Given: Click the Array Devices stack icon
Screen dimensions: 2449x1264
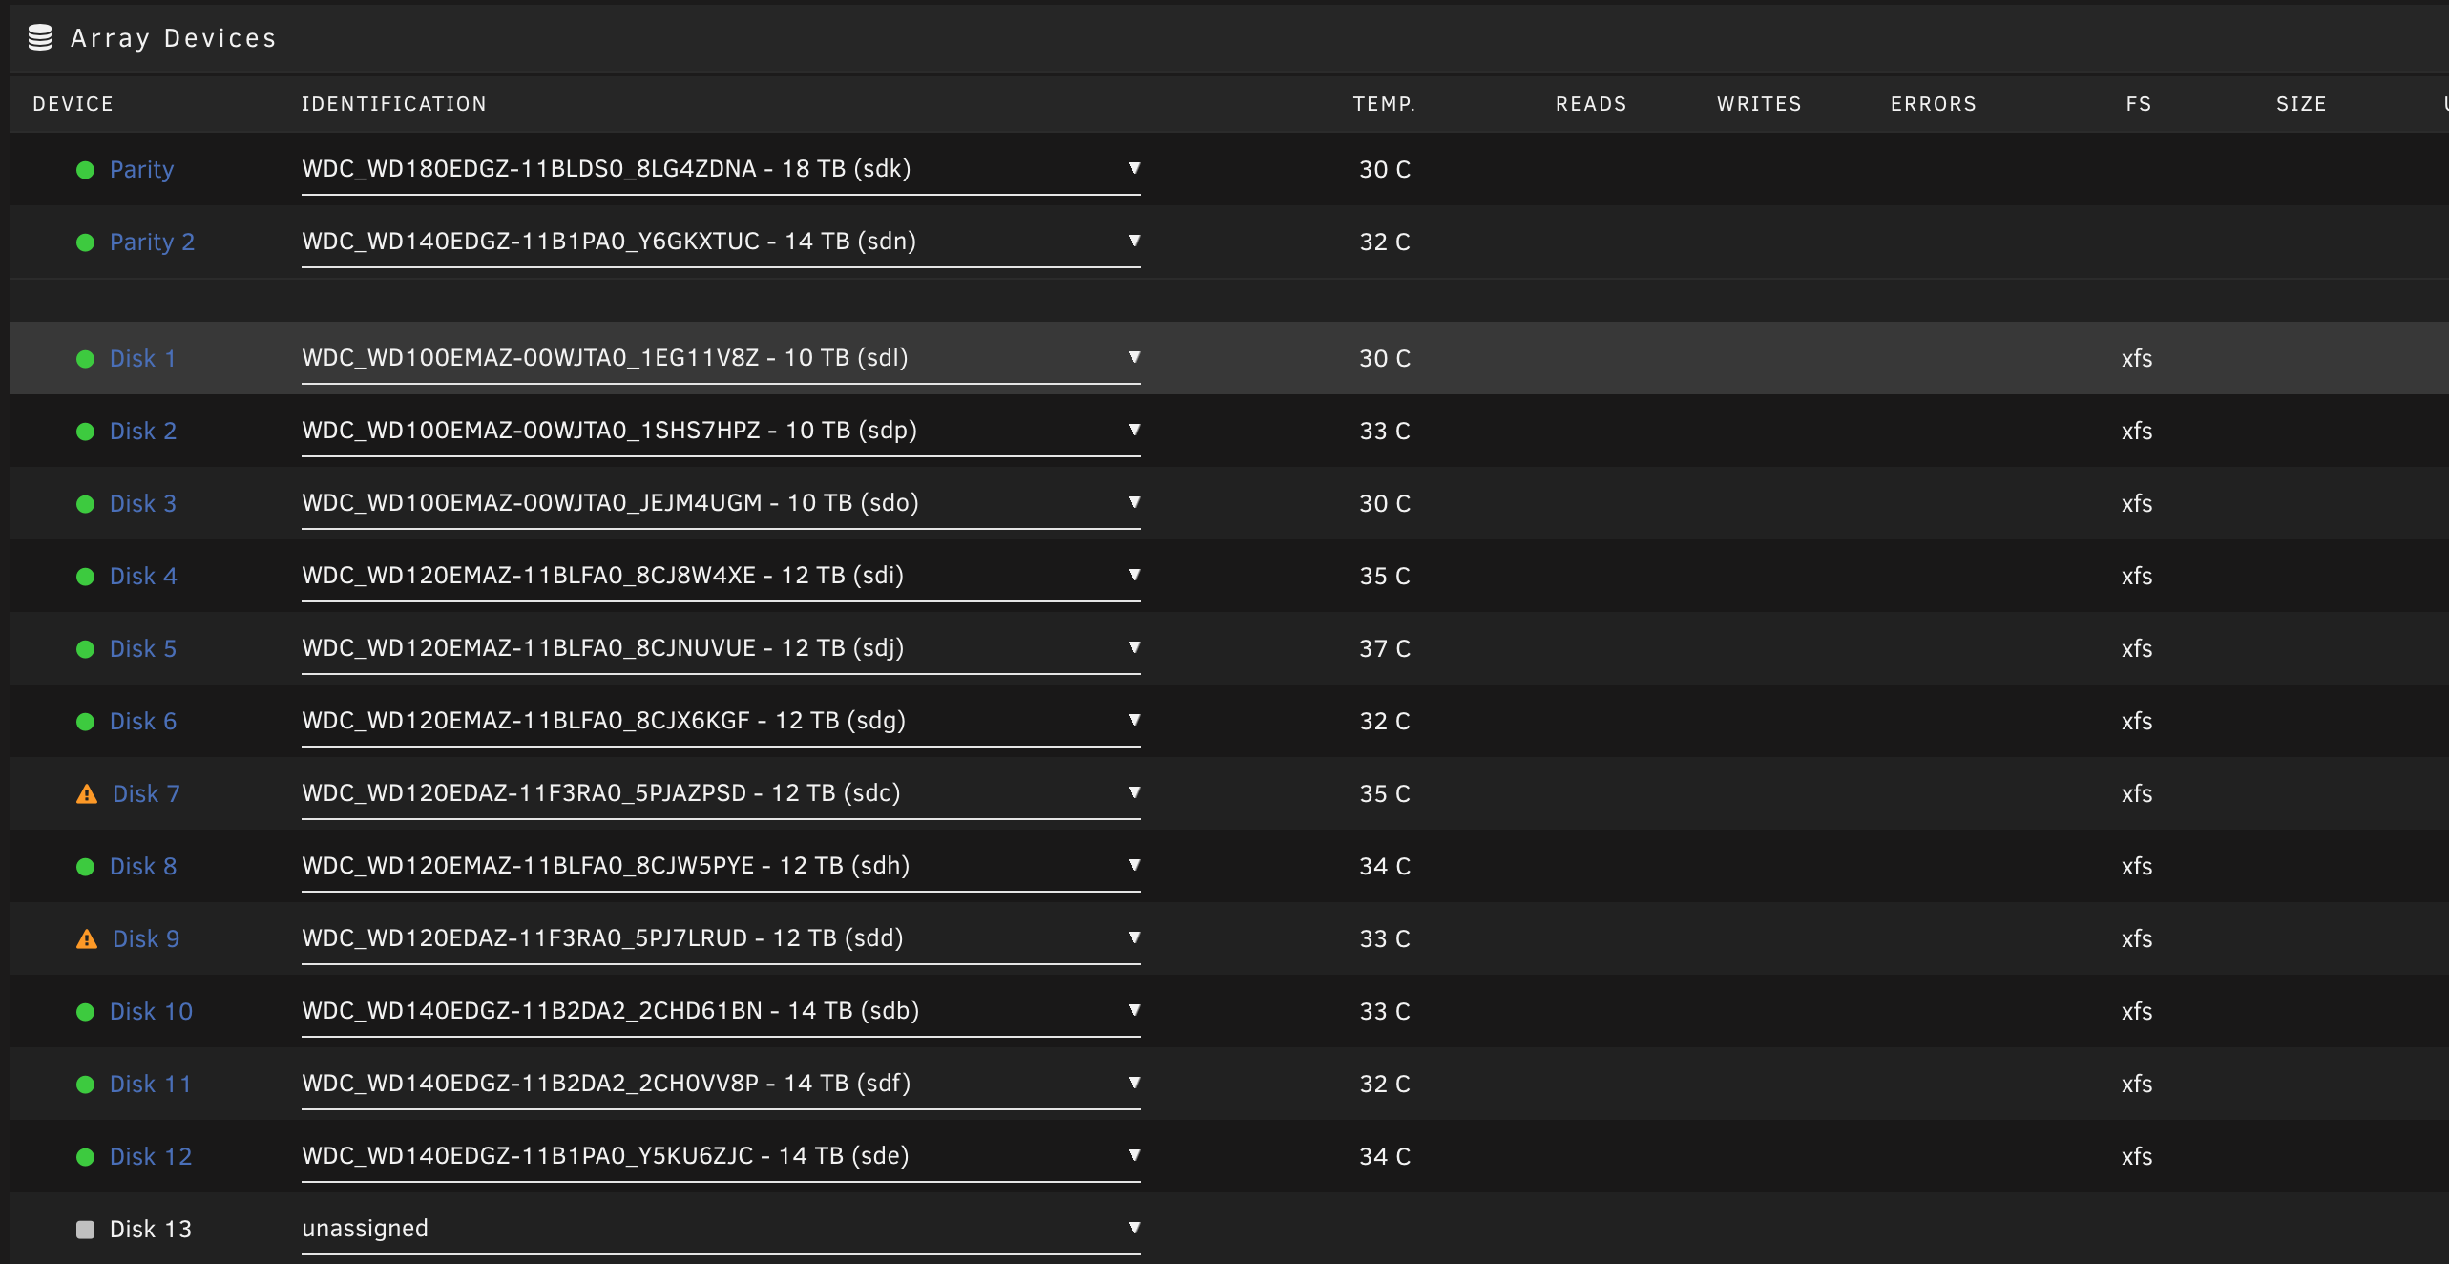Looking at the screenshot, I should 40,38.
